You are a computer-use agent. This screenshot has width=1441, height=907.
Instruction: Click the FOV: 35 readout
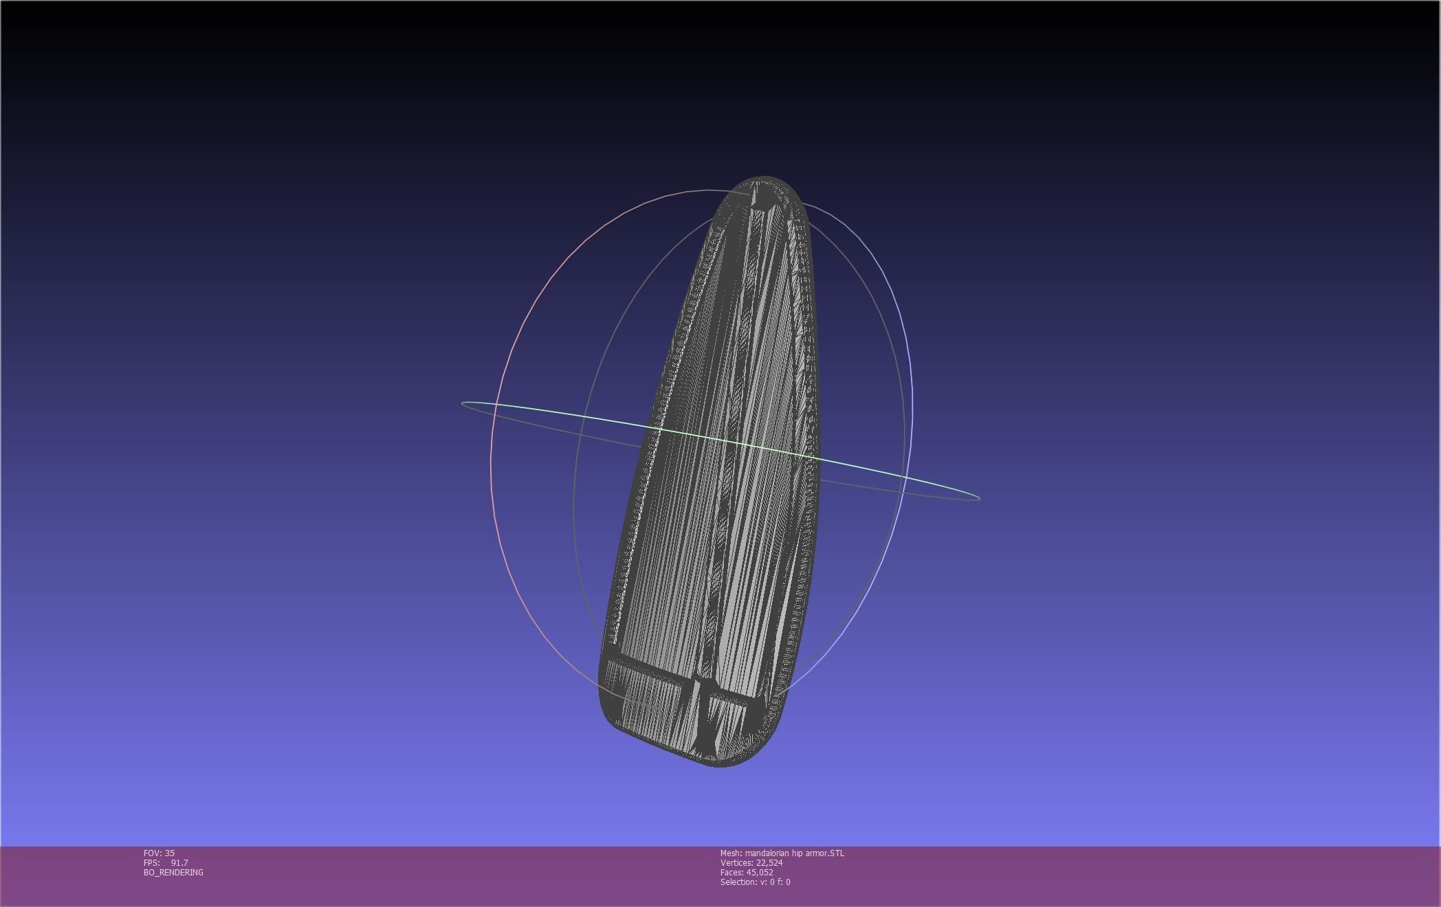[x=159, y=853]
